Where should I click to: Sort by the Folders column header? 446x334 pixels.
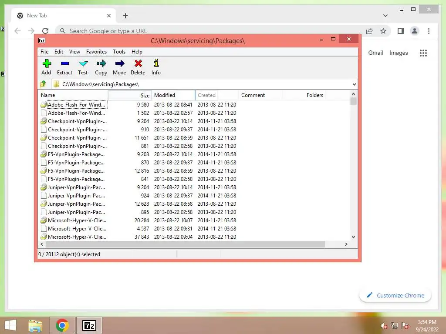coord(304,95)
